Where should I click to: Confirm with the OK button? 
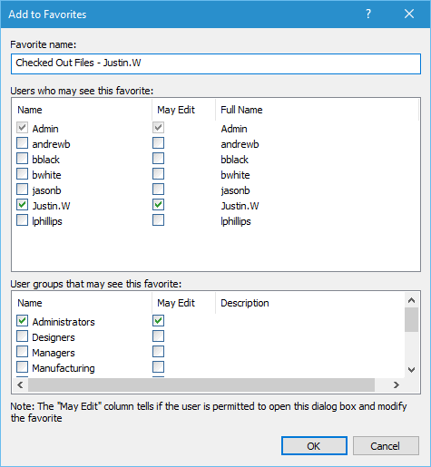click(314, 446)
